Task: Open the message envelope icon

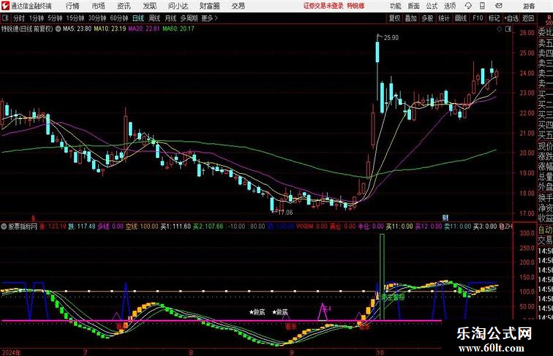Action: (499, 6)
